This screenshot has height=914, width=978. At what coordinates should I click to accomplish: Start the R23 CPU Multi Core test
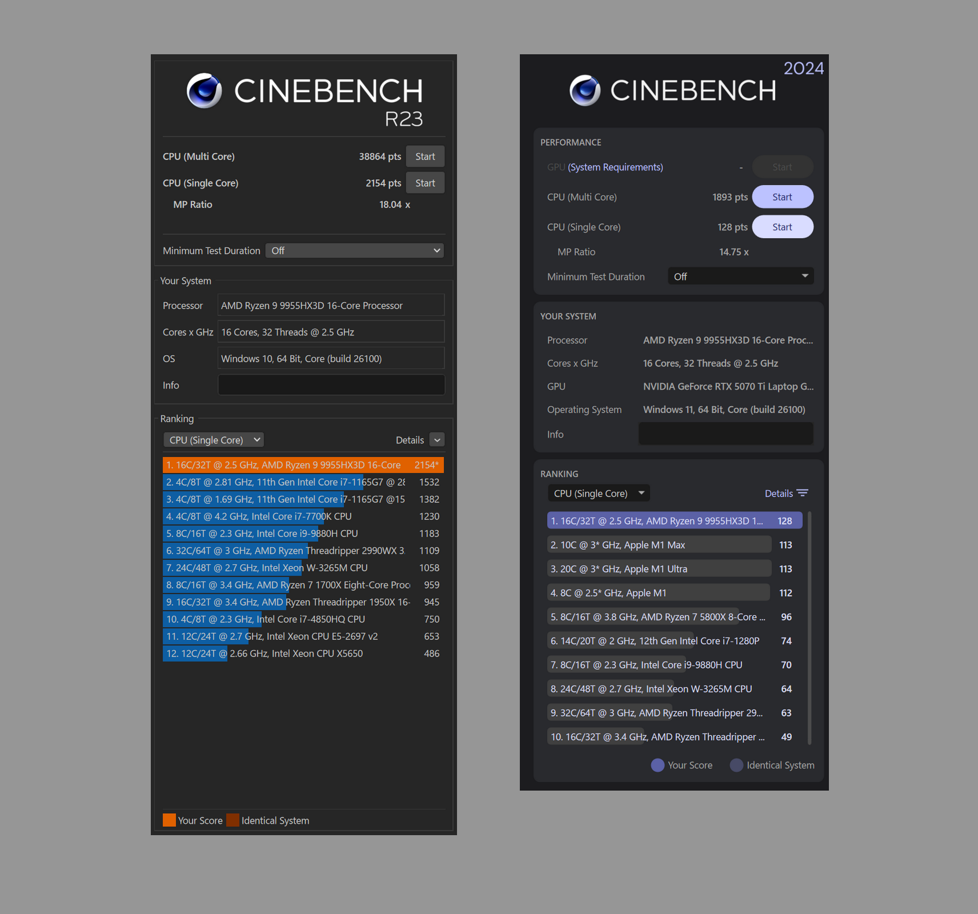pyautogui.click(x=425, y=156)
